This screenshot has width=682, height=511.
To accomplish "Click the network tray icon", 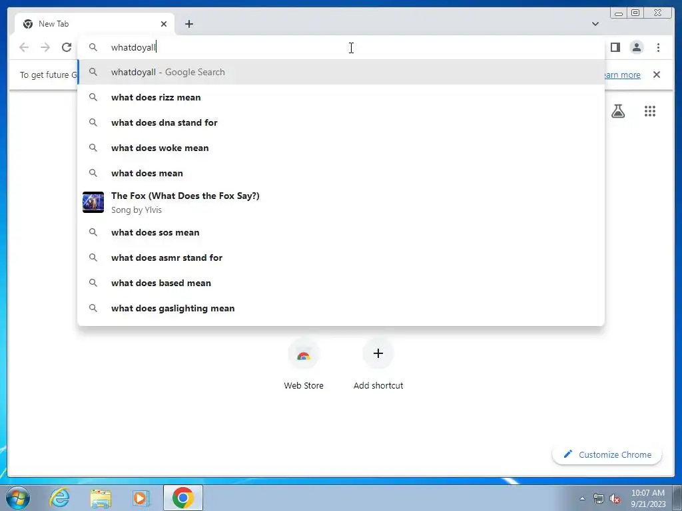I will tap(599, 498).
